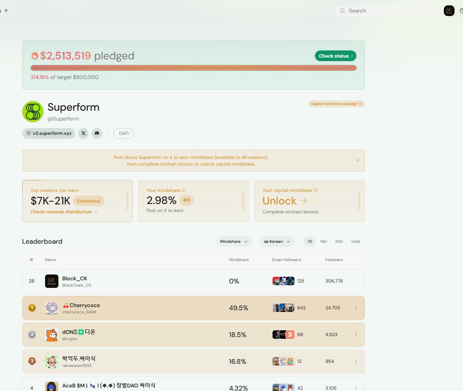The width and height of the screenshot is (463, 391).
Task: Select the 14D time range
Action: click(x=323, y=241)
